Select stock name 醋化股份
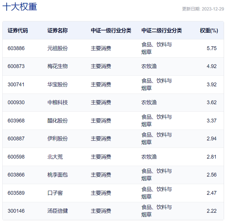This screenshot has width=226, height=222. click(57, 121)
